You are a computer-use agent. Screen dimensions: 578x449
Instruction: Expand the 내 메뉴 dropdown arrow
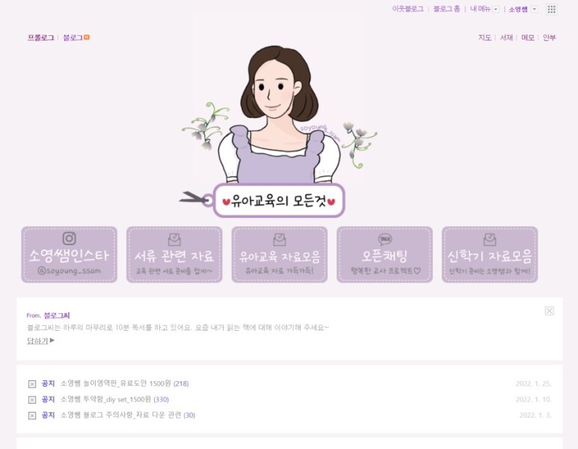[496, 9]
